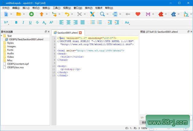Open the heading style h* dropdown

click(6, 22)
